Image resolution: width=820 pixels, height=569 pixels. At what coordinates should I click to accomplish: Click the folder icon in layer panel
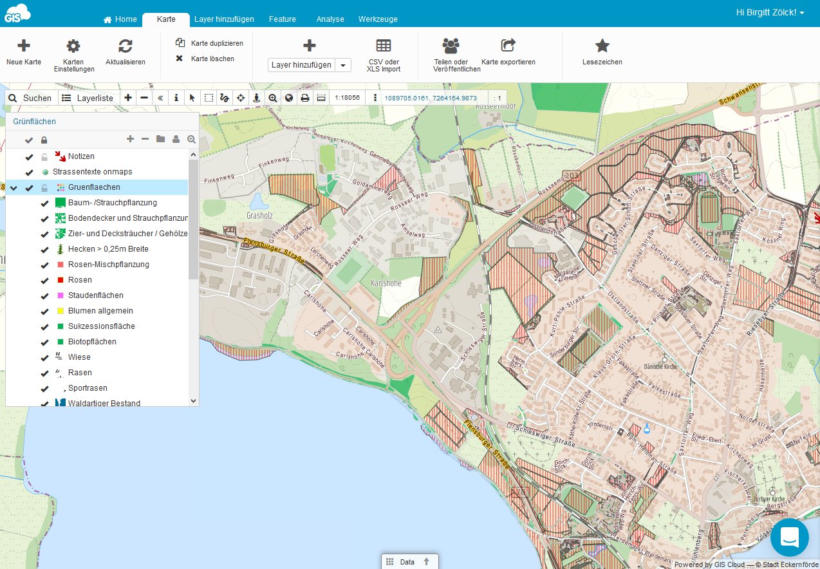(x=160, y=139)
